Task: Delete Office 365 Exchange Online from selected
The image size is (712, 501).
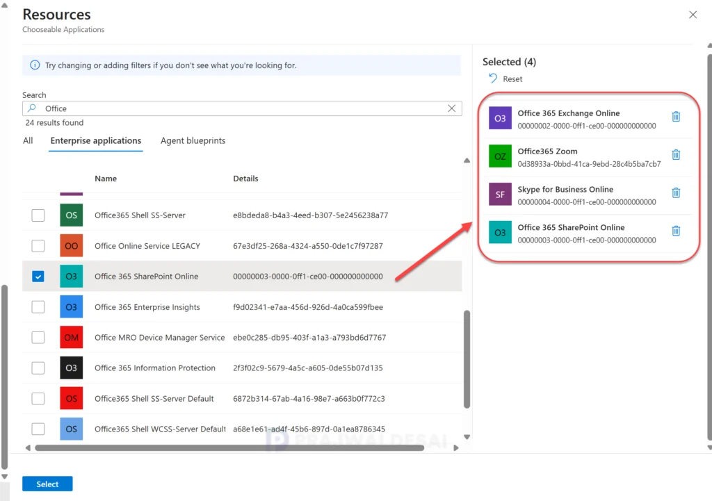Action: (676, 117)
